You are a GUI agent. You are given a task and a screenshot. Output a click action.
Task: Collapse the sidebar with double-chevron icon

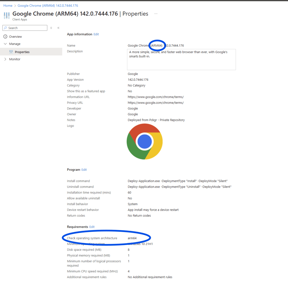[x=58, y=28]
